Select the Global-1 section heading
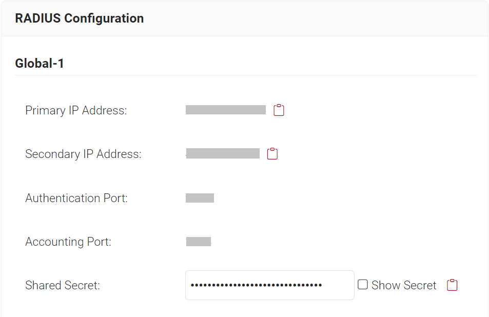Image resolution: width=489 pixels, height=317 pixels. [40, 64]
